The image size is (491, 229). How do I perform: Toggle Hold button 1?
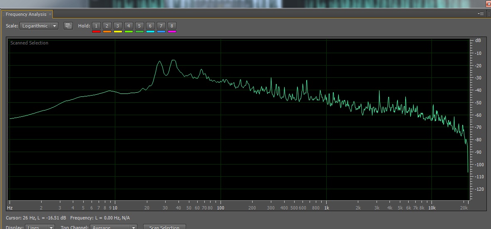[x=97, y=26]
